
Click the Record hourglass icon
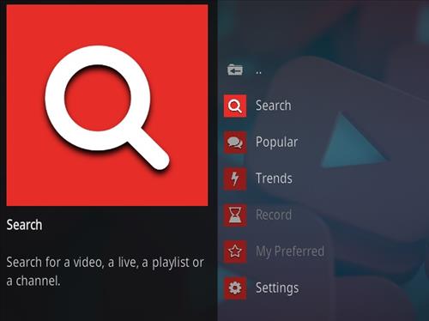click(x=235, y=215)
